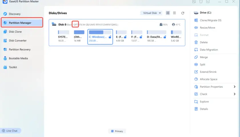240x137 pixels.
Task: Choose Resize/Move operation
Action: pos(207,27)
